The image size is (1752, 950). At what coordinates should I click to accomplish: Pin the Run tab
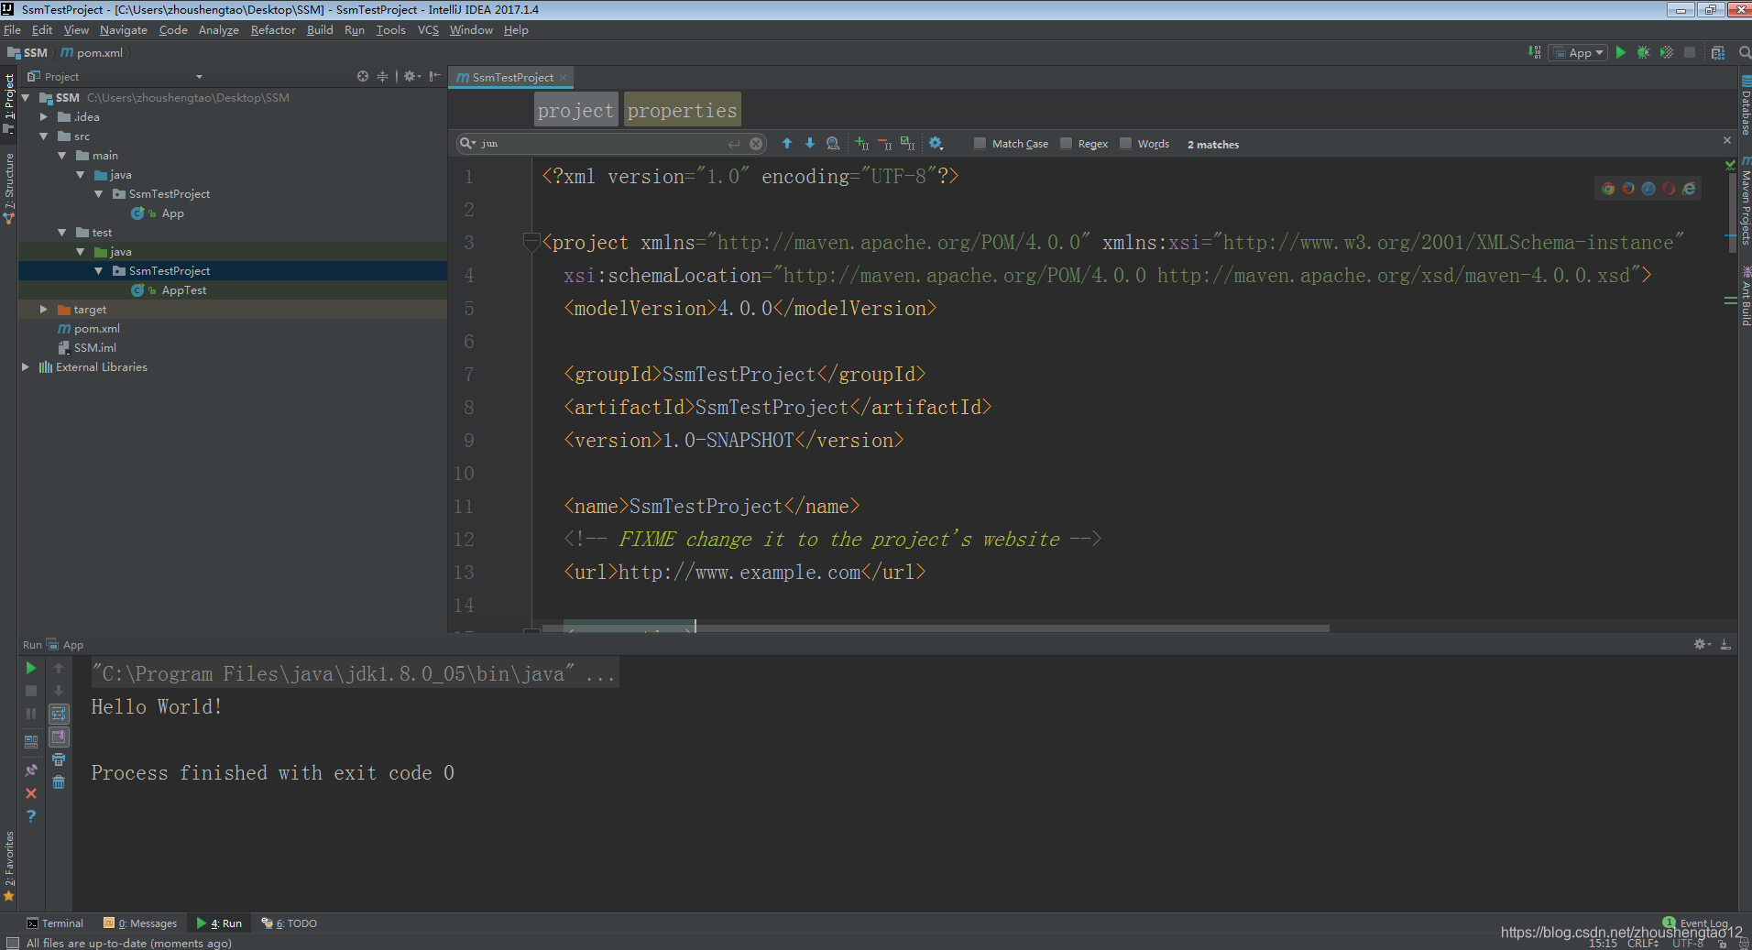point(31,770)
